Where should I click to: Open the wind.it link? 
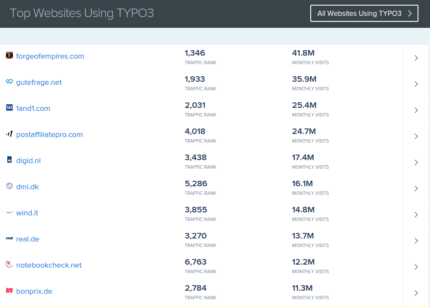tap(27, 213)
